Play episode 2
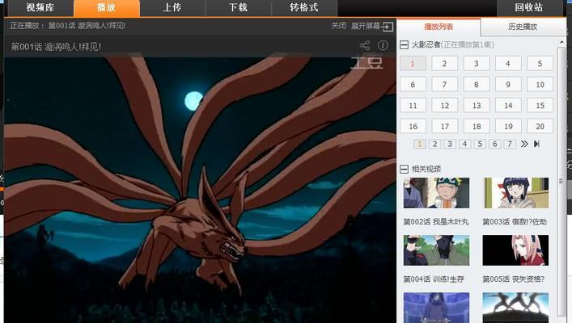The width and height of the screenshot is (572, 323). (445, 64)
